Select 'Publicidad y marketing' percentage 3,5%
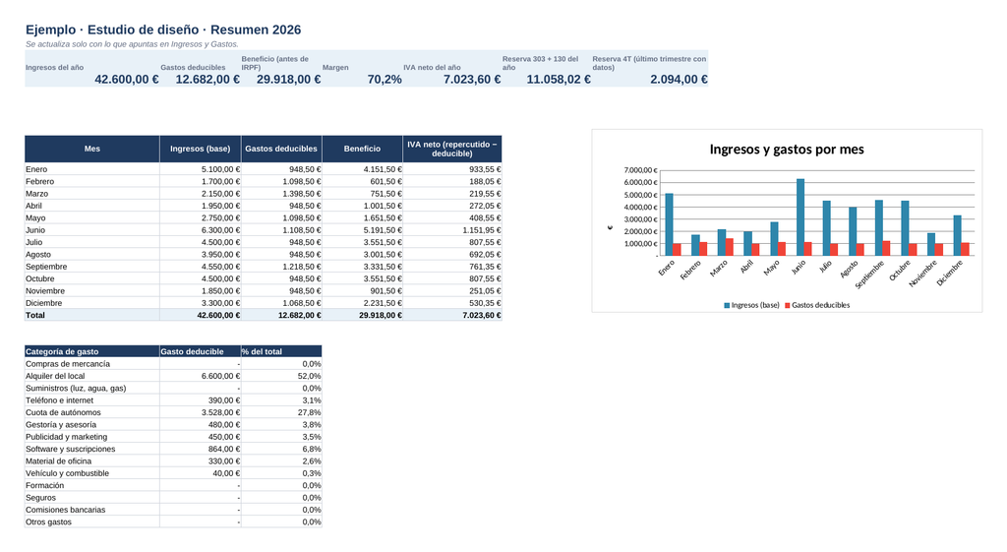This screenshot has width=1007, height=552. (281, 437)
